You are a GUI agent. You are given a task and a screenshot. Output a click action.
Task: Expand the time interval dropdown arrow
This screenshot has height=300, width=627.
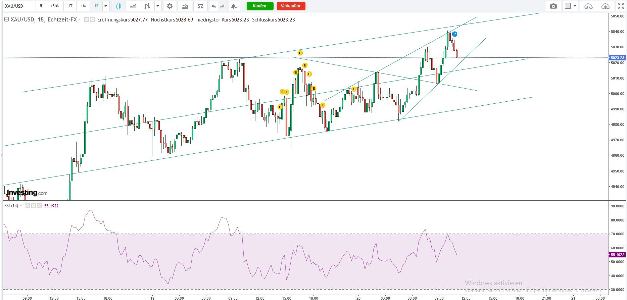pos(106,6)
